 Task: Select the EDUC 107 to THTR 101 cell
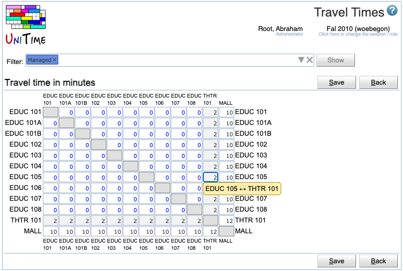[211, 199]
